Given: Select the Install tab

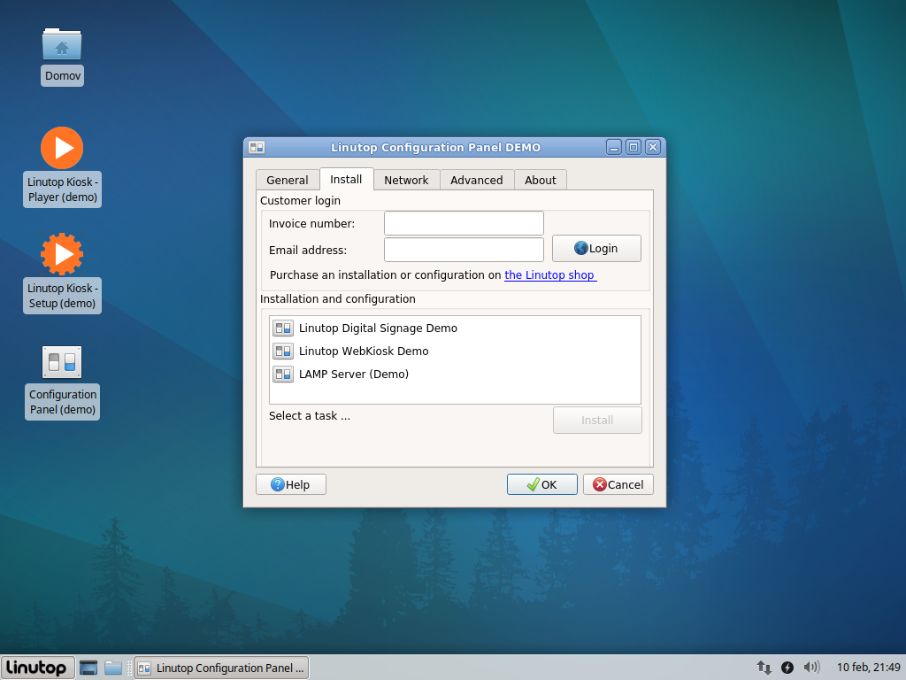Looking at the screenshot, I should tap(346, 179).
